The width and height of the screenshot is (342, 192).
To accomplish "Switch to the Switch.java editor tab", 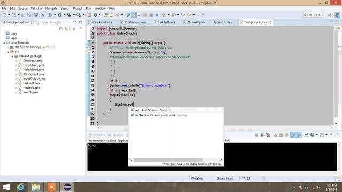I will coord(222,22).
